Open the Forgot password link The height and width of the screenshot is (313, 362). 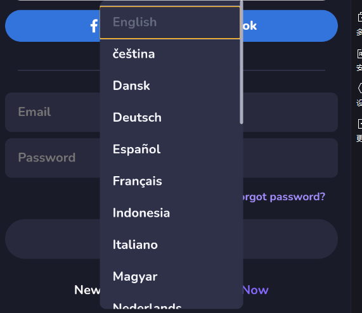pyautogui.click(x=284, y=197)
